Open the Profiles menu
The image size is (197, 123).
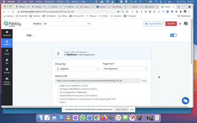[x=60, y=2]
